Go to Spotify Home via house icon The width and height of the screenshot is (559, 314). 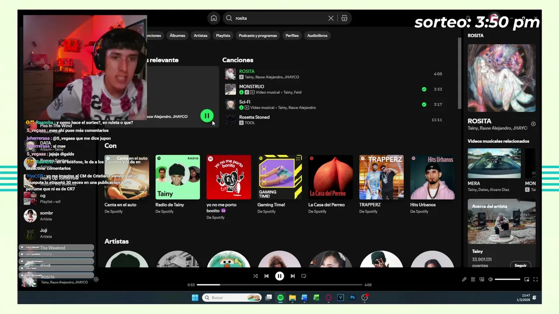pyautogui.click(x=214, y=18)
